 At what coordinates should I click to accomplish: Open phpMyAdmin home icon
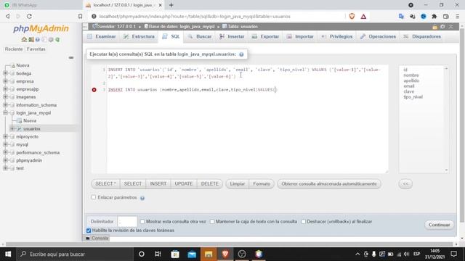[x=24, y=39]
